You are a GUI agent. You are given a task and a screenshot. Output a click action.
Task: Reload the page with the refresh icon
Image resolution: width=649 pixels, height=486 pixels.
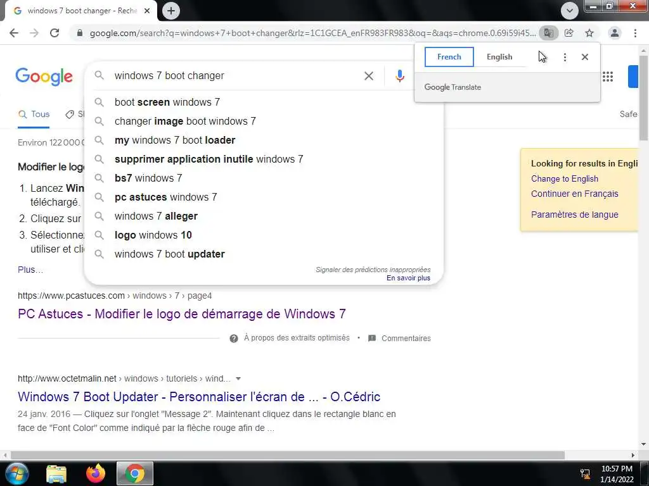[x=55, y=33]
